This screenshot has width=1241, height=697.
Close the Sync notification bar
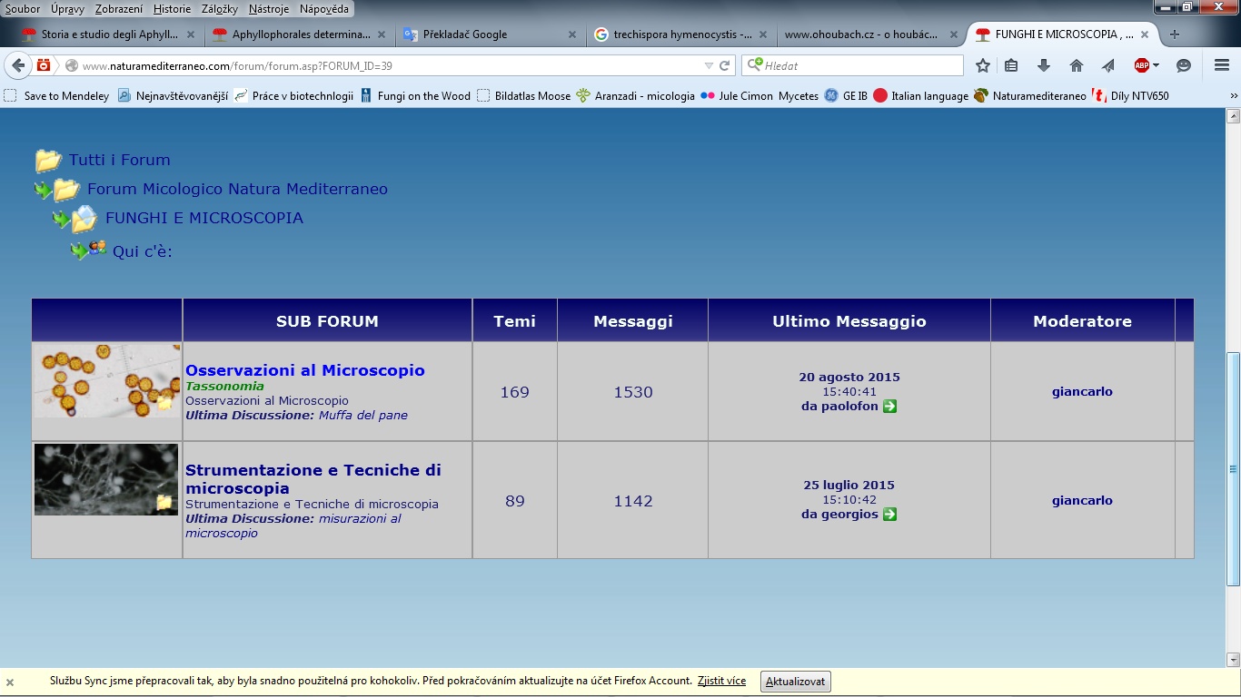(x=10, y=682)
